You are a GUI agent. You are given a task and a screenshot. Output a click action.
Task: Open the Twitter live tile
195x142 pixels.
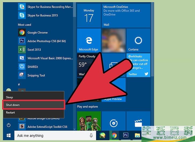tap(138, 65)
